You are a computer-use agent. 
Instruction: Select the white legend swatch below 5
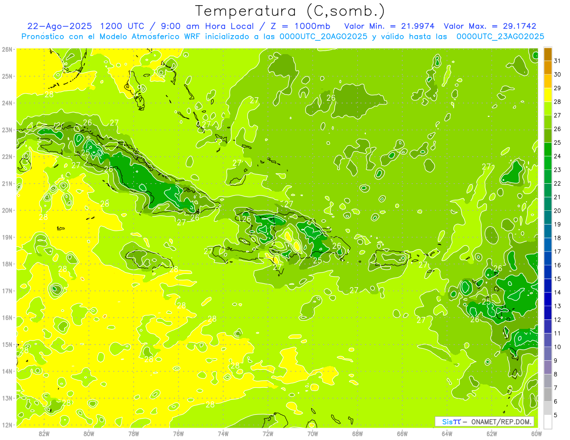click(548, 422)
